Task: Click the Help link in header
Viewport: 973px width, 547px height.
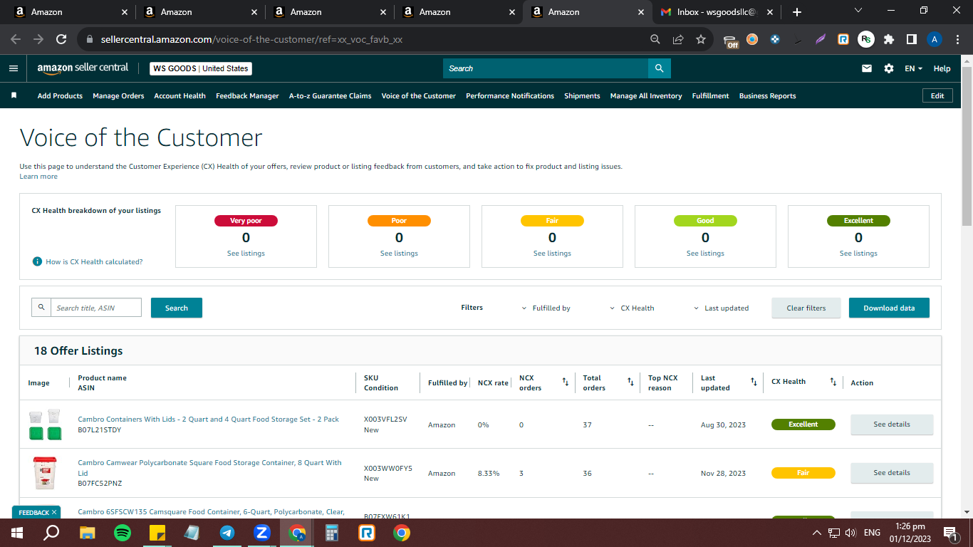Action: coord(942,68)
